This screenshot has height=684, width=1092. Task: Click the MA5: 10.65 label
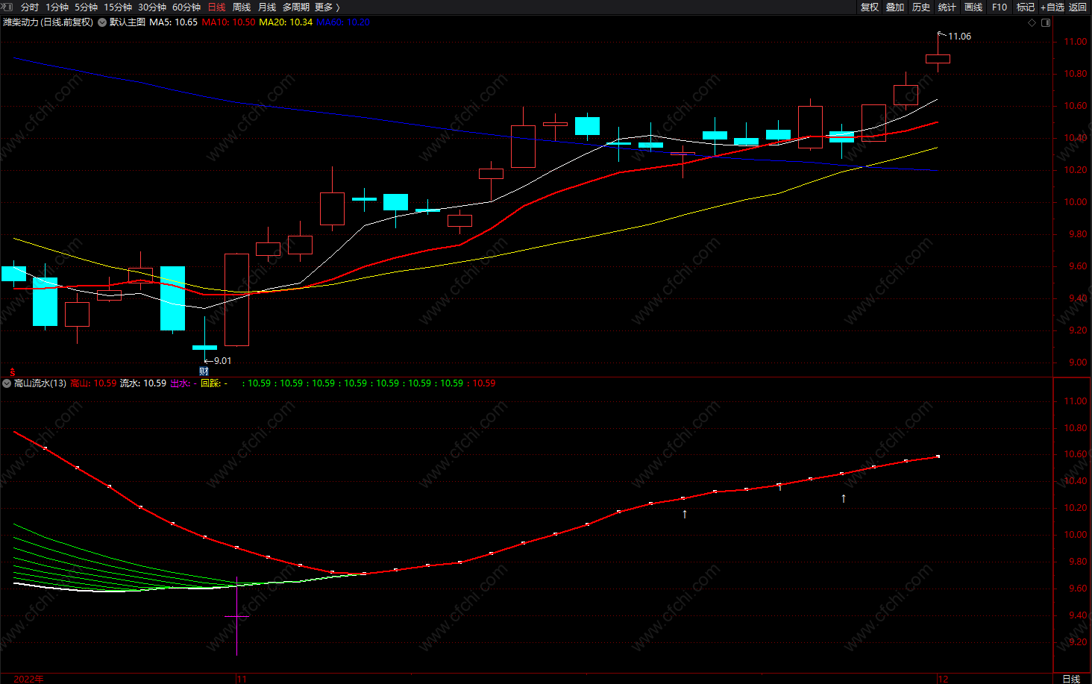173,22
